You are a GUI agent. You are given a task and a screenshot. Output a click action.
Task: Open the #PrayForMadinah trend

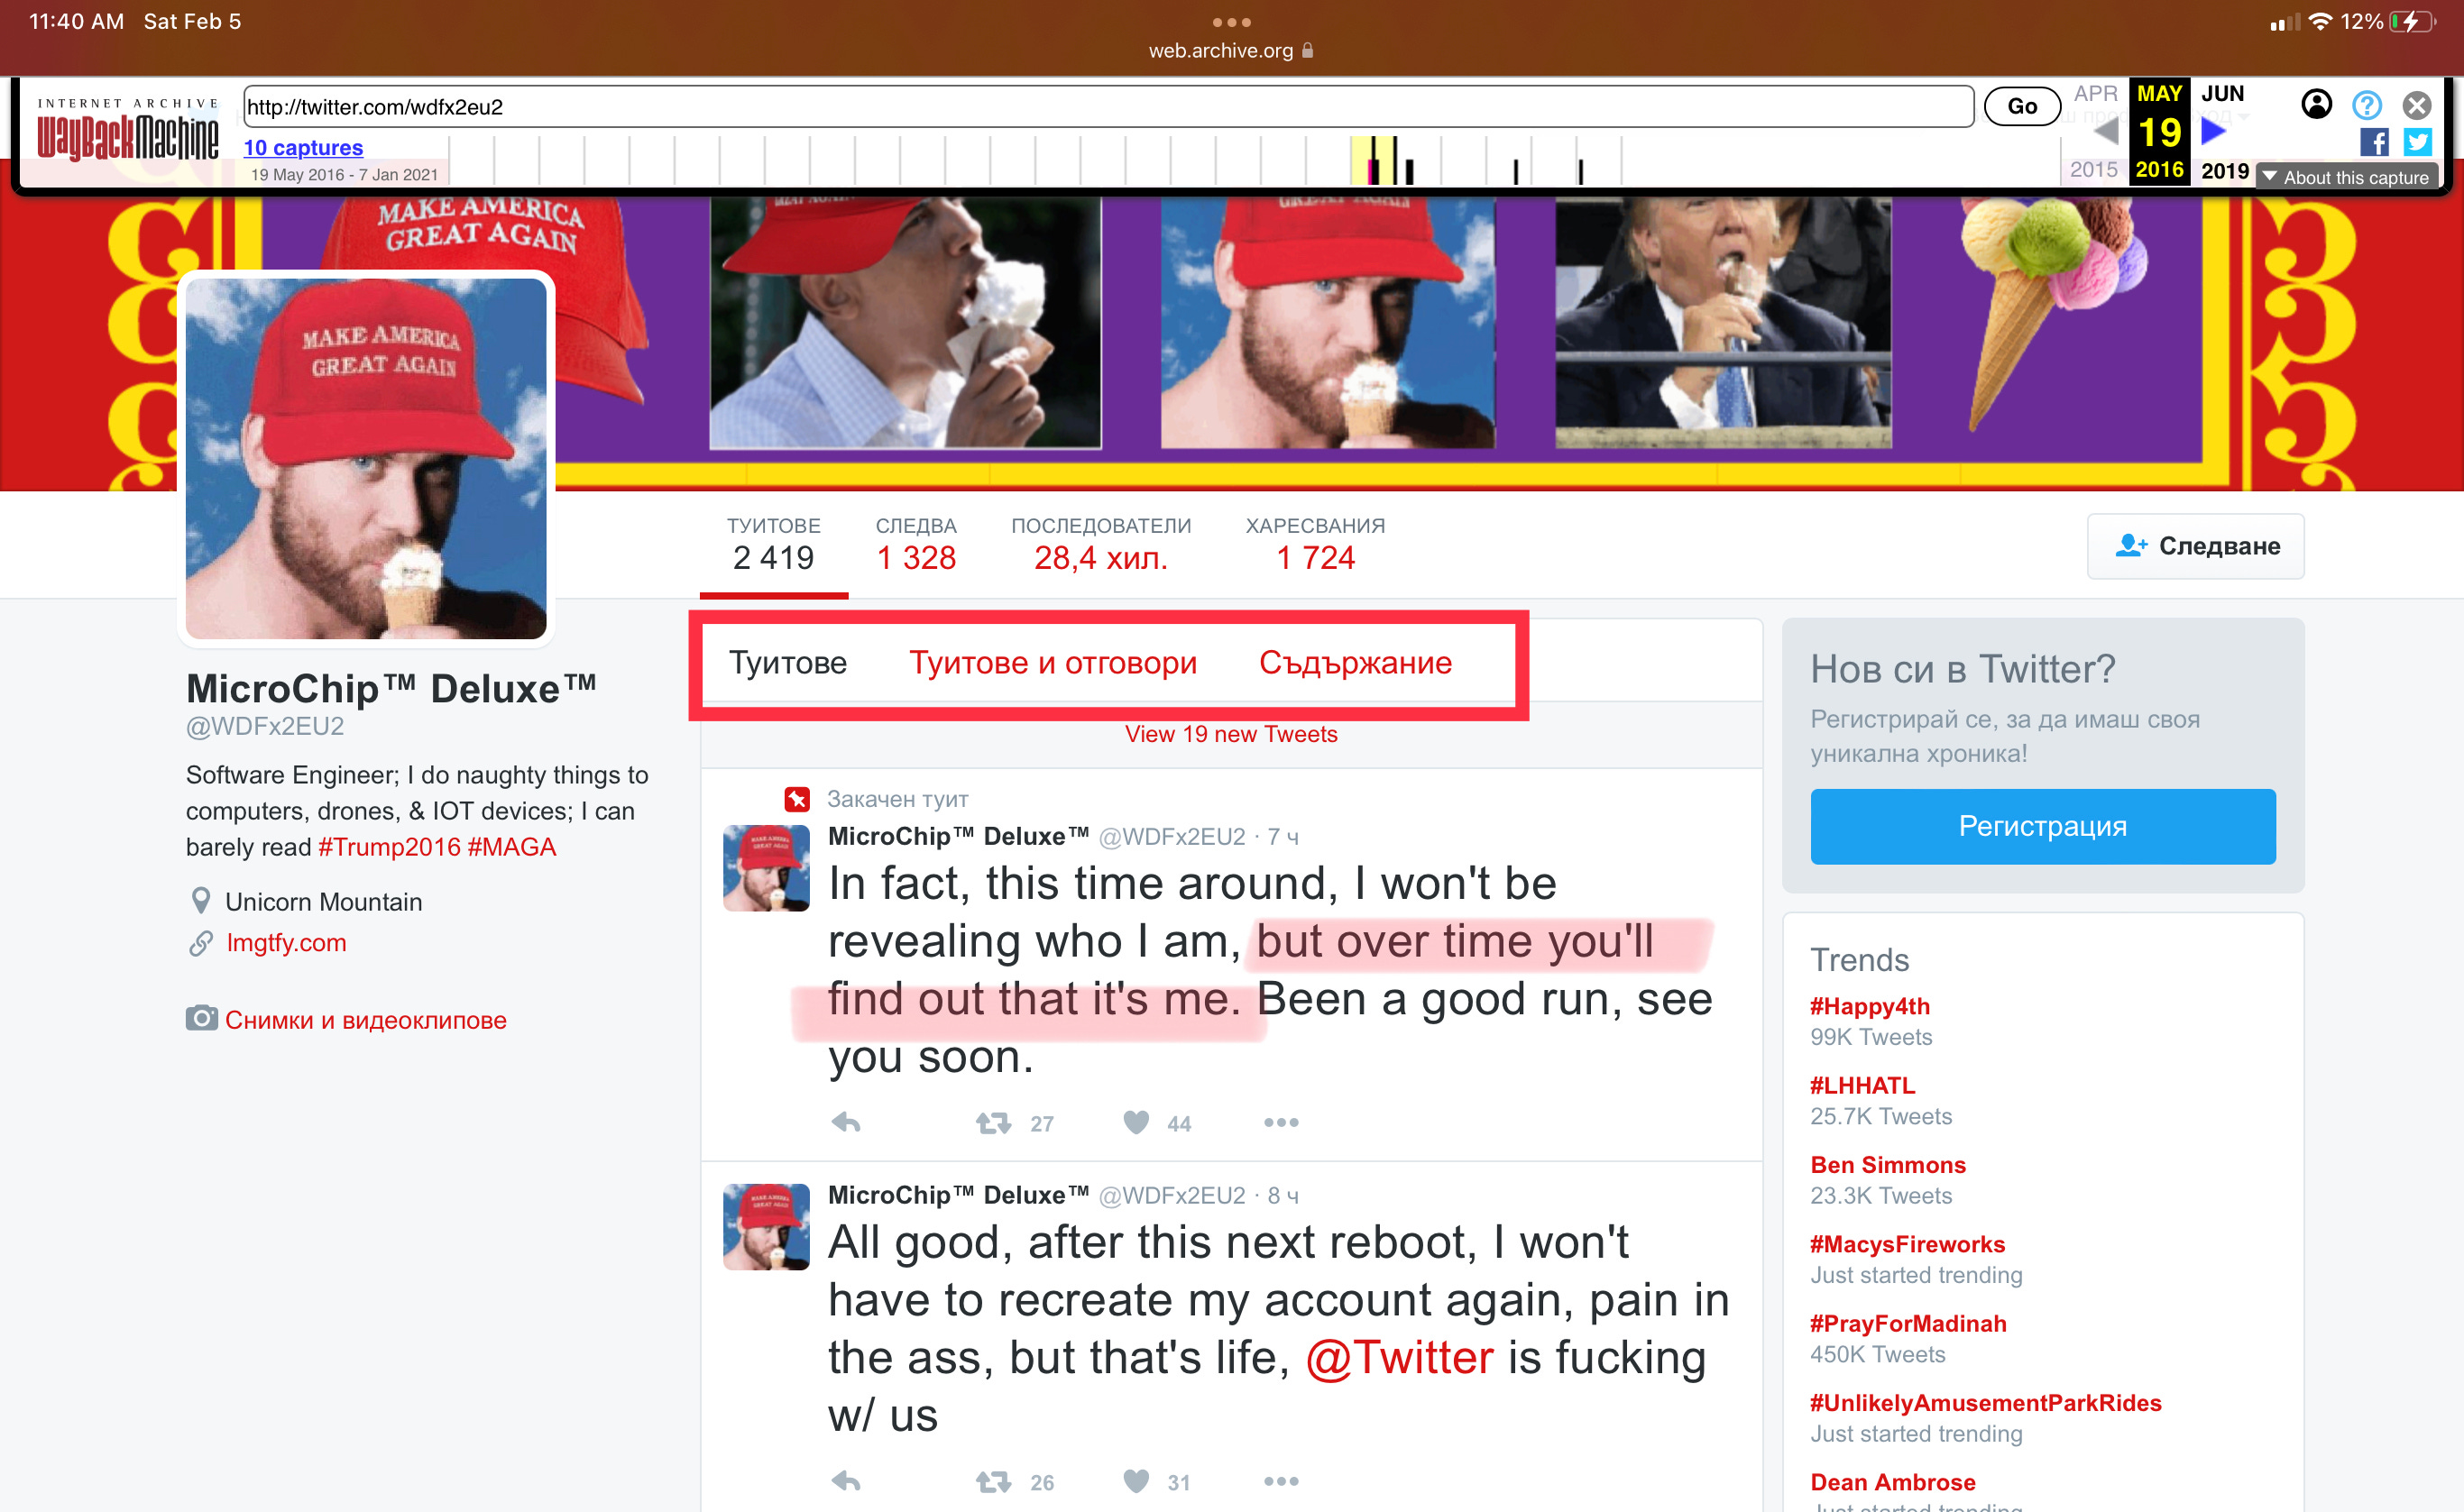1908,1324
